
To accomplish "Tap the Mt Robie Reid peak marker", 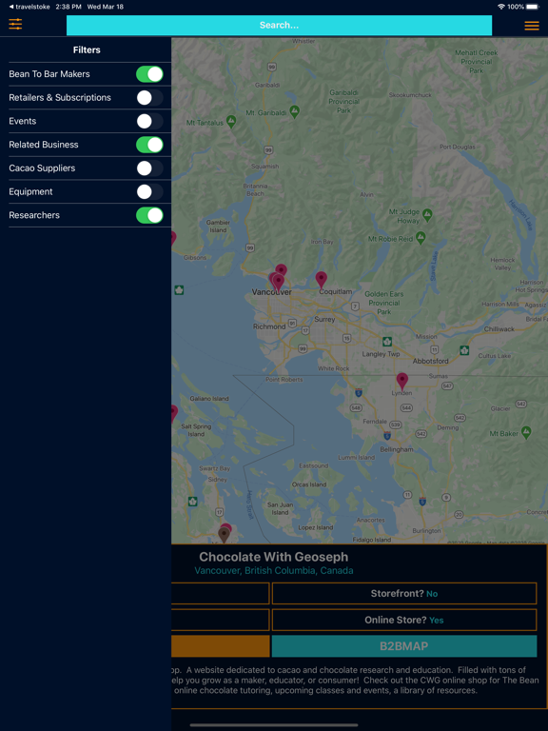I will tap(421, 238).
